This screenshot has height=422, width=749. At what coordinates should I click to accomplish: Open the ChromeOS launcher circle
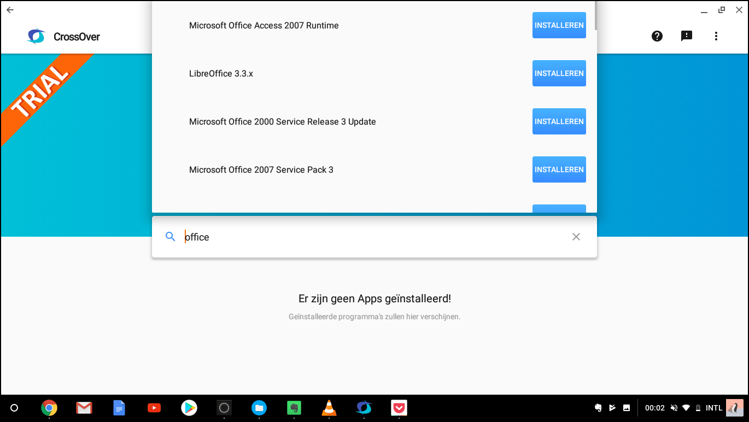coord(14,408)
